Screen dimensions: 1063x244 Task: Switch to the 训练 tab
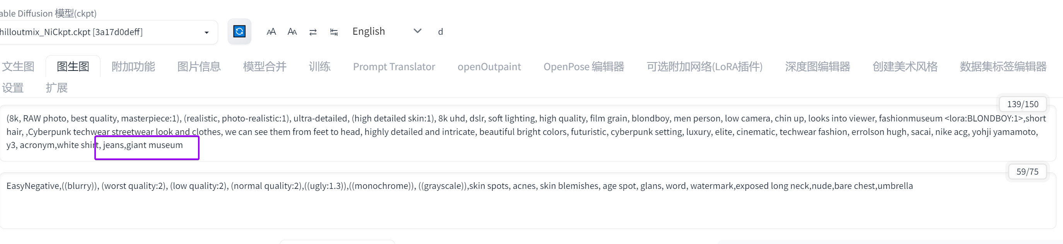click(x=319, y=66)
